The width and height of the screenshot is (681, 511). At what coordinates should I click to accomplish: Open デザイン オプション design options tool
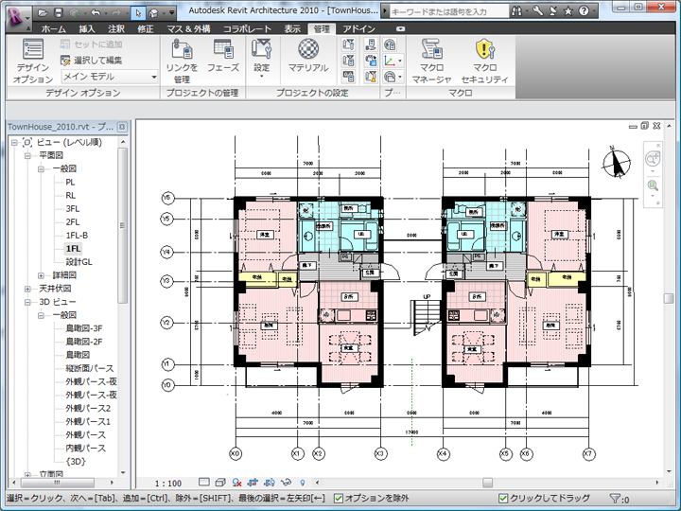[33, 61]
